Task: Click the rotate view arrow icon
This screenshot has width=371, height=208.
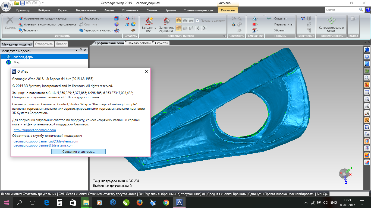Action: 367,57
